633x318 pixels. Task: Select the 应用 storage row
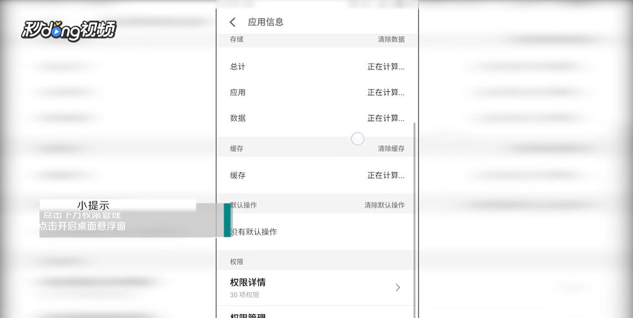(x=317, y=92)
